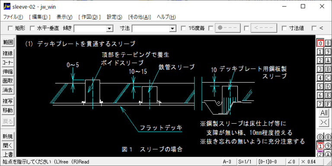
Task: Select the コーナー (corner) tool
Action: click(8, 63)
